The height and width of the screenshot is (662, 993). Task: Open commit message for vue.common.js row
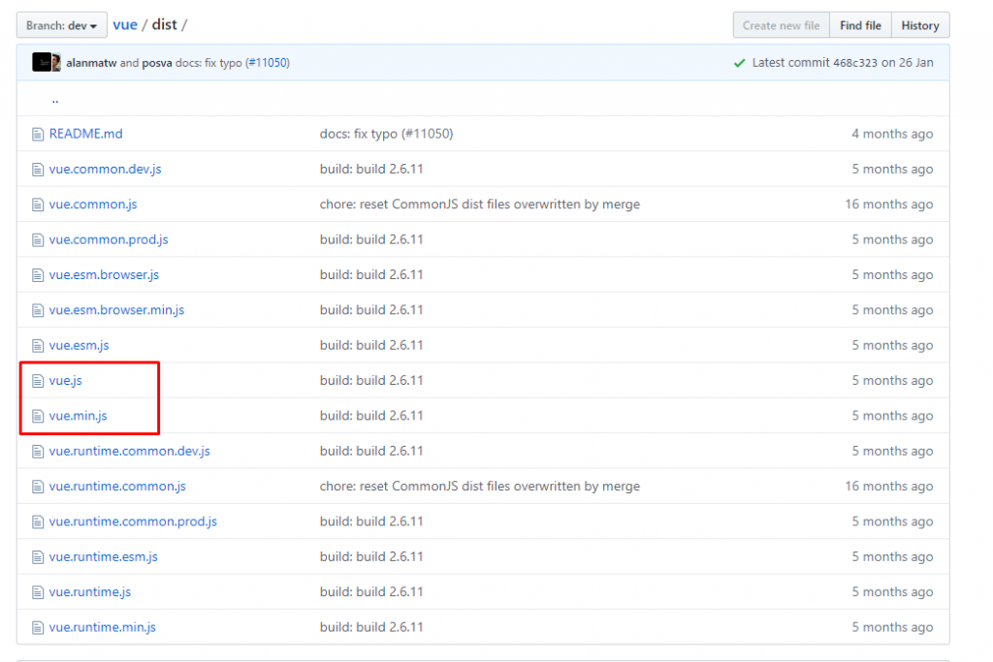(479, 204)
